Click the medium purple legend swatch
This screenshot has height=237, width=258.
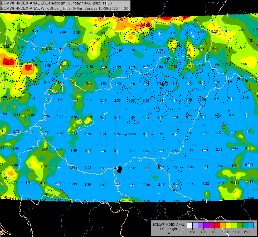(201, 225)
